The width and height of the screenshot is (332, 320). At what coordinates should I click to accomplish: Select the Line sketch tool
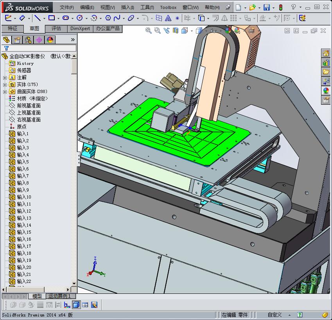pyautogui.click(x=38, y=18)
